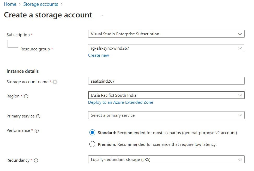
Task: Open the Resource group dropdown
Action: tap(166, 48)
